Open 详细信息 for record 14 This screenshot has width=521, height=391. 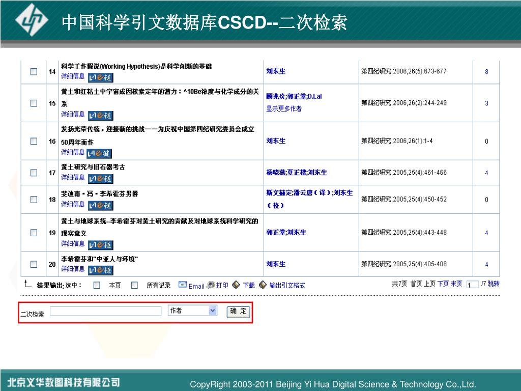[x=73, y=76]
